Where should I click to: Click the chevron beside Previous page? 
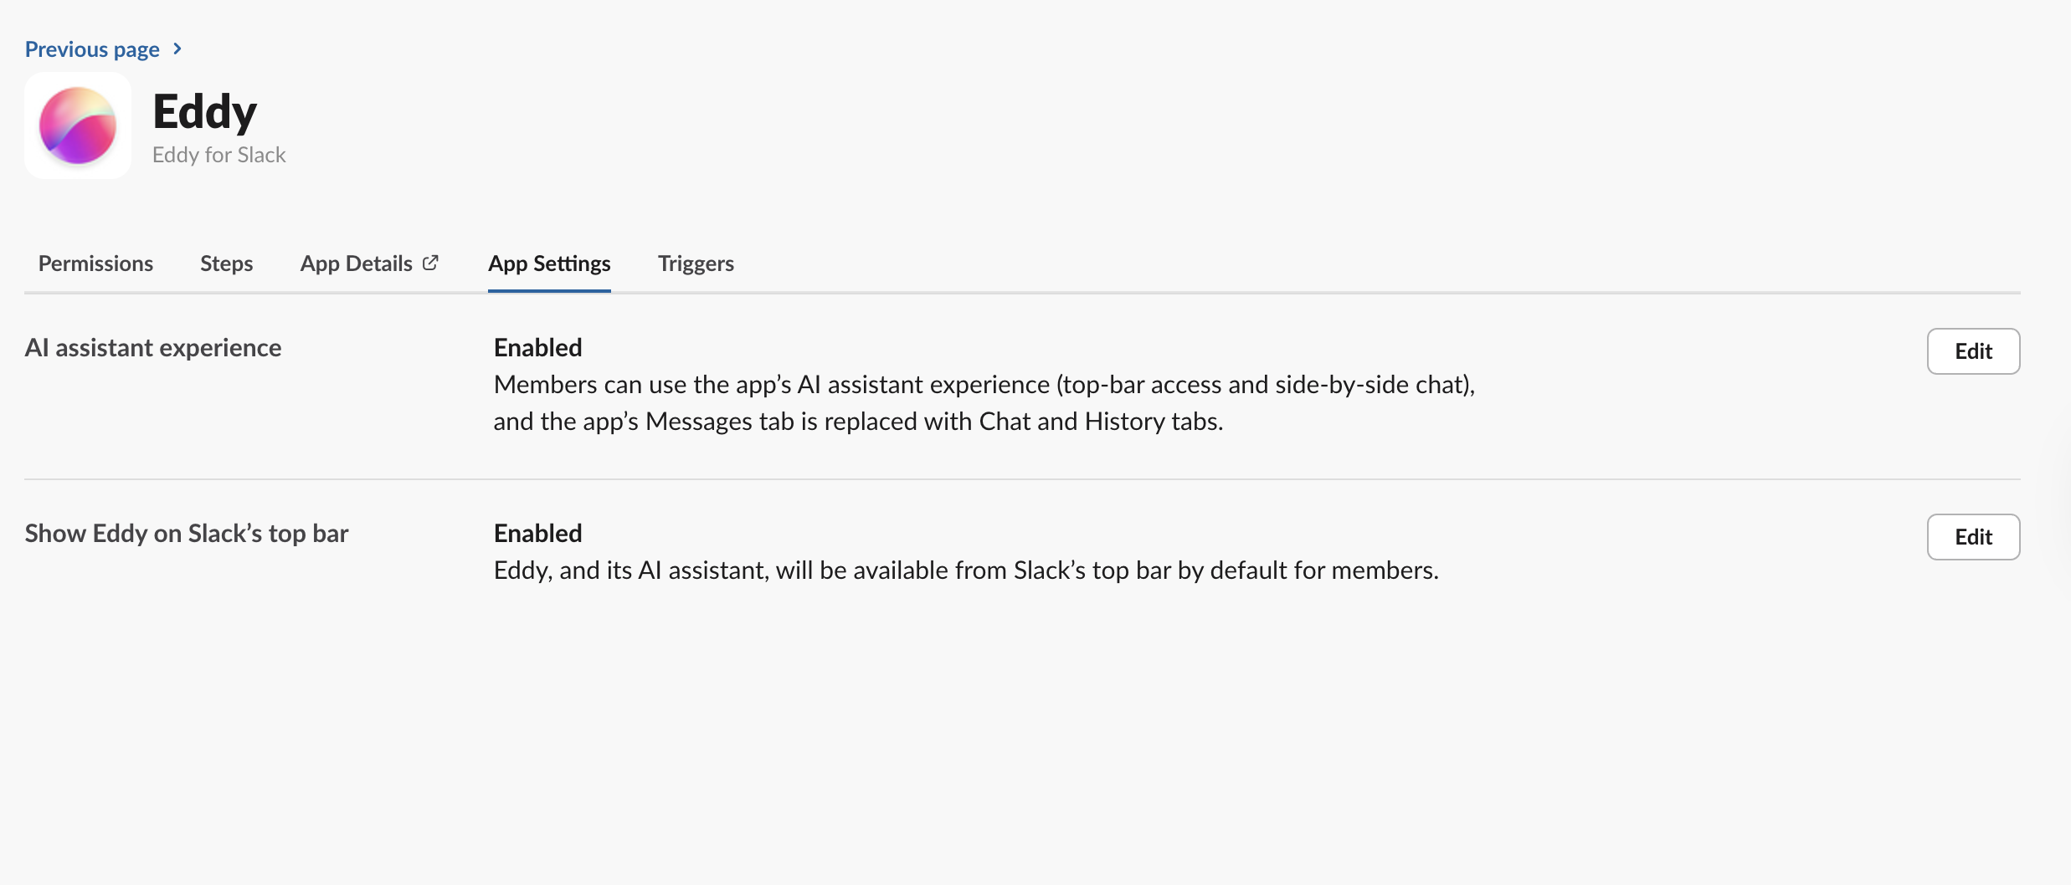coord(177,49)
